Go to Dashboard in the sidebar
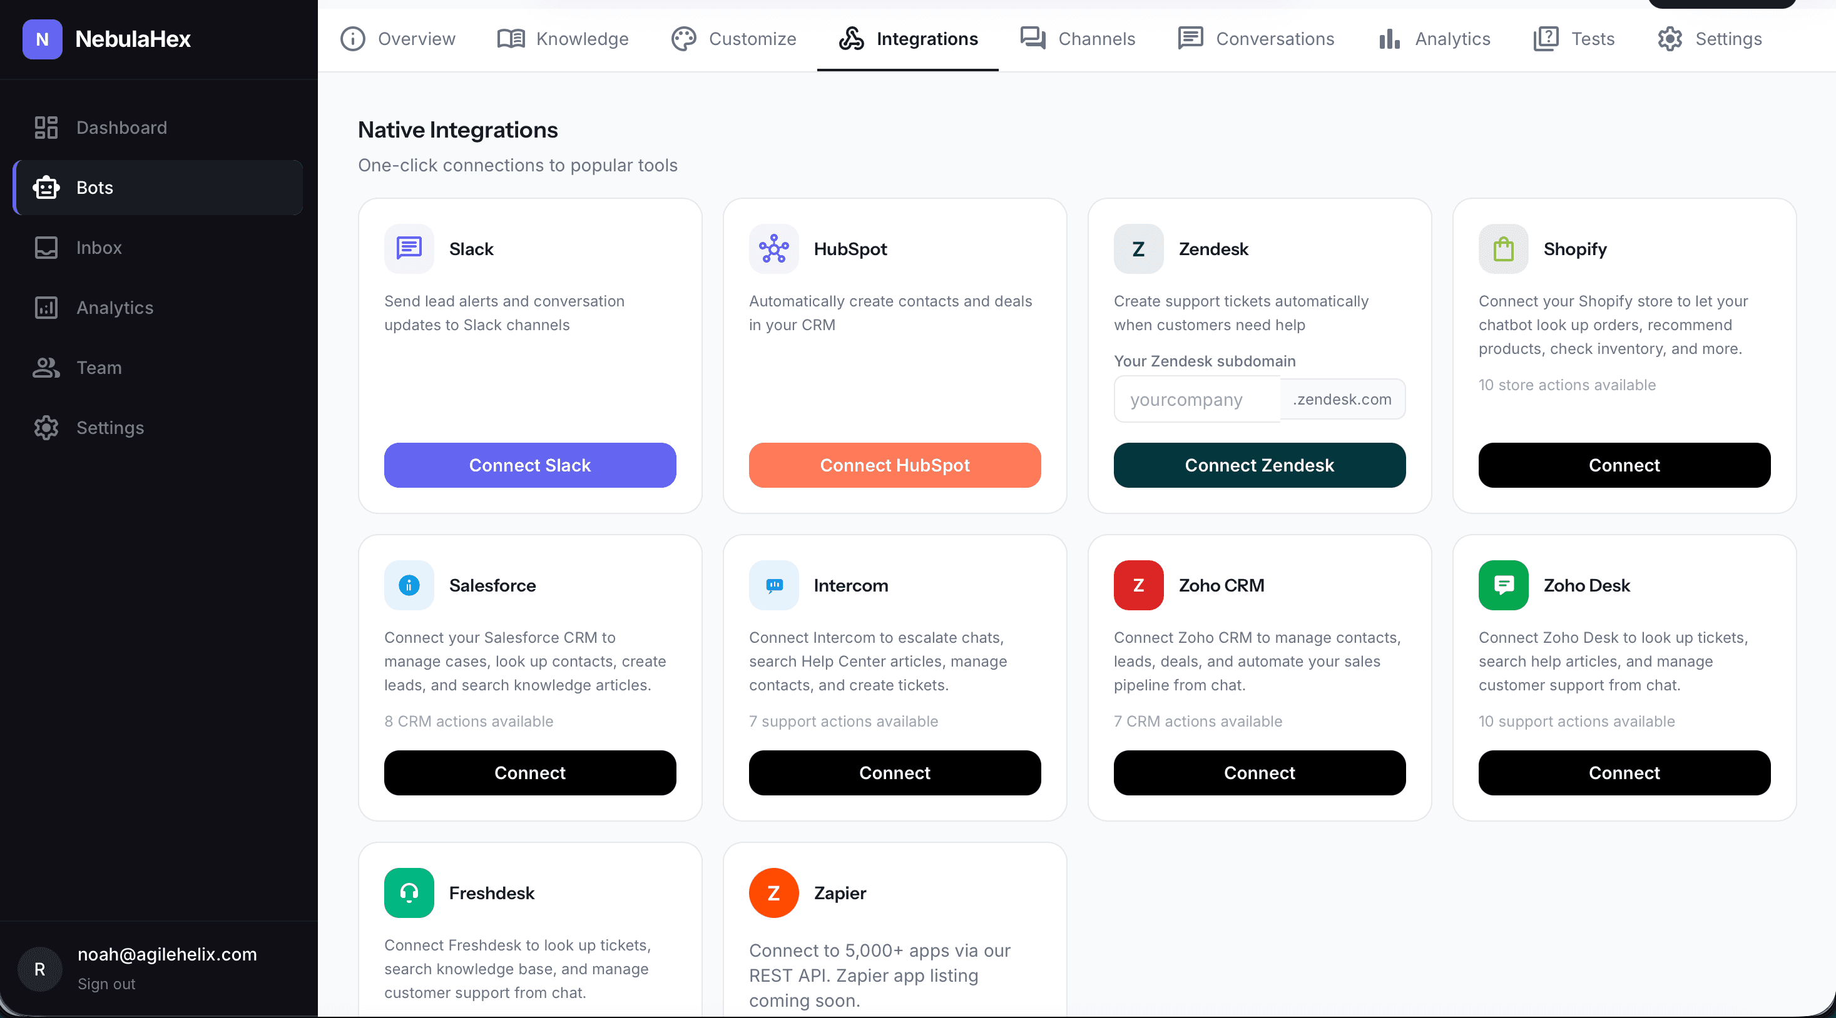 click(158, 128)
